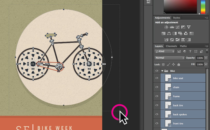Select the back tire layer name
Screen dimensions: 210x130
[x=178, y=105]
